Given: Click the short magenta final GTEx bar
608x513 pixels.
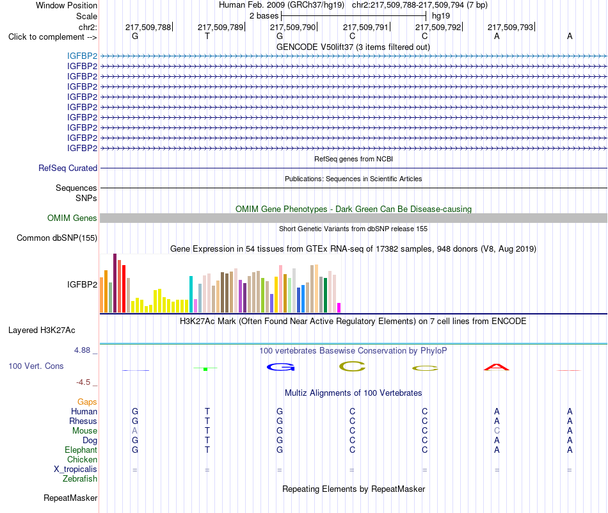Looking at the screenshot, I should point(339,307).
